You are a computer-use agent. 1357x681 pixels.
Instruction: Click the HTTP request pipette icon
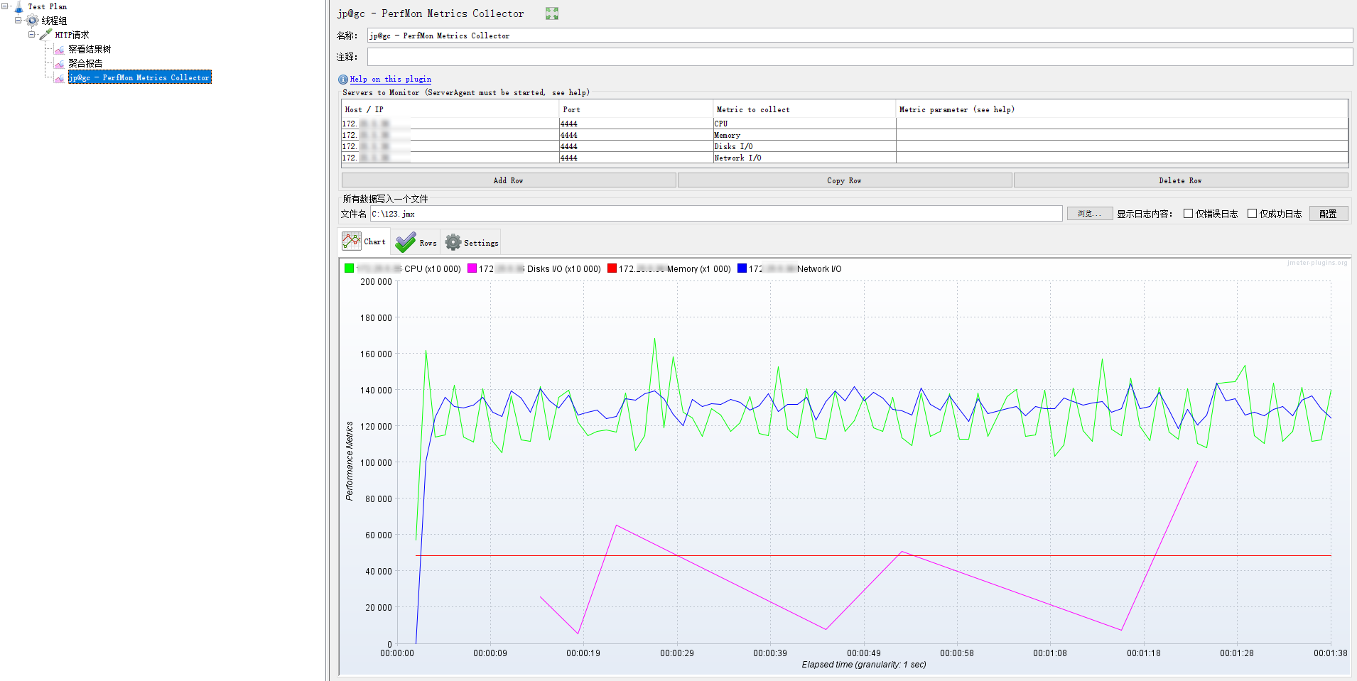tap(46, 34)
